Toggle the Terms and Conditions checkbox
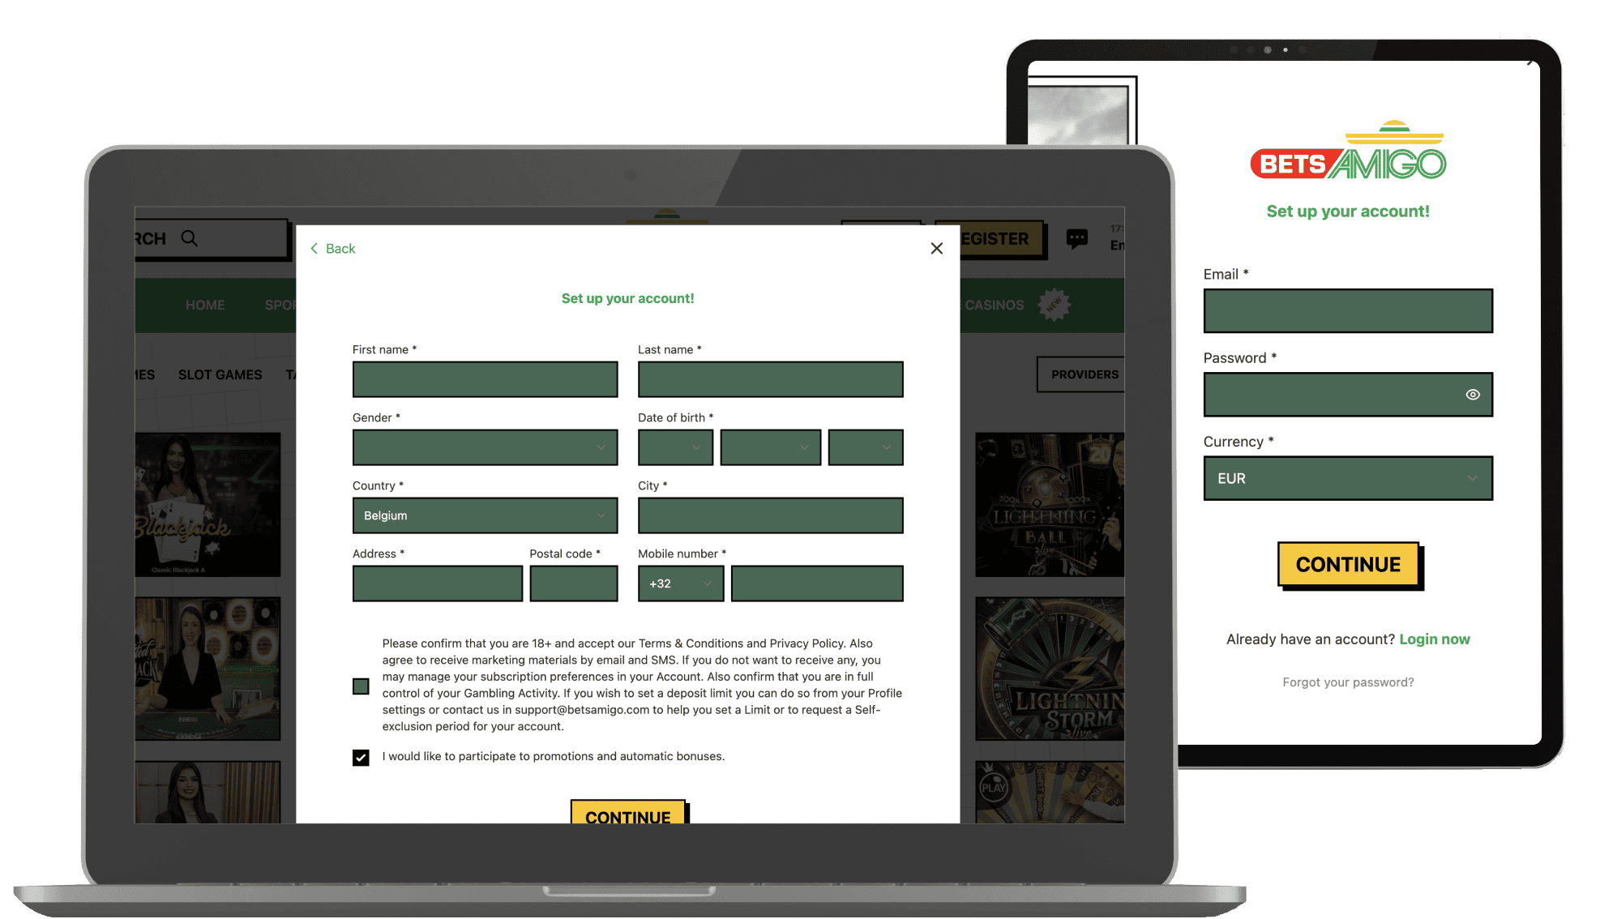Image resolution: width=1613 pixels, height=919 pixels. point(362,684)
